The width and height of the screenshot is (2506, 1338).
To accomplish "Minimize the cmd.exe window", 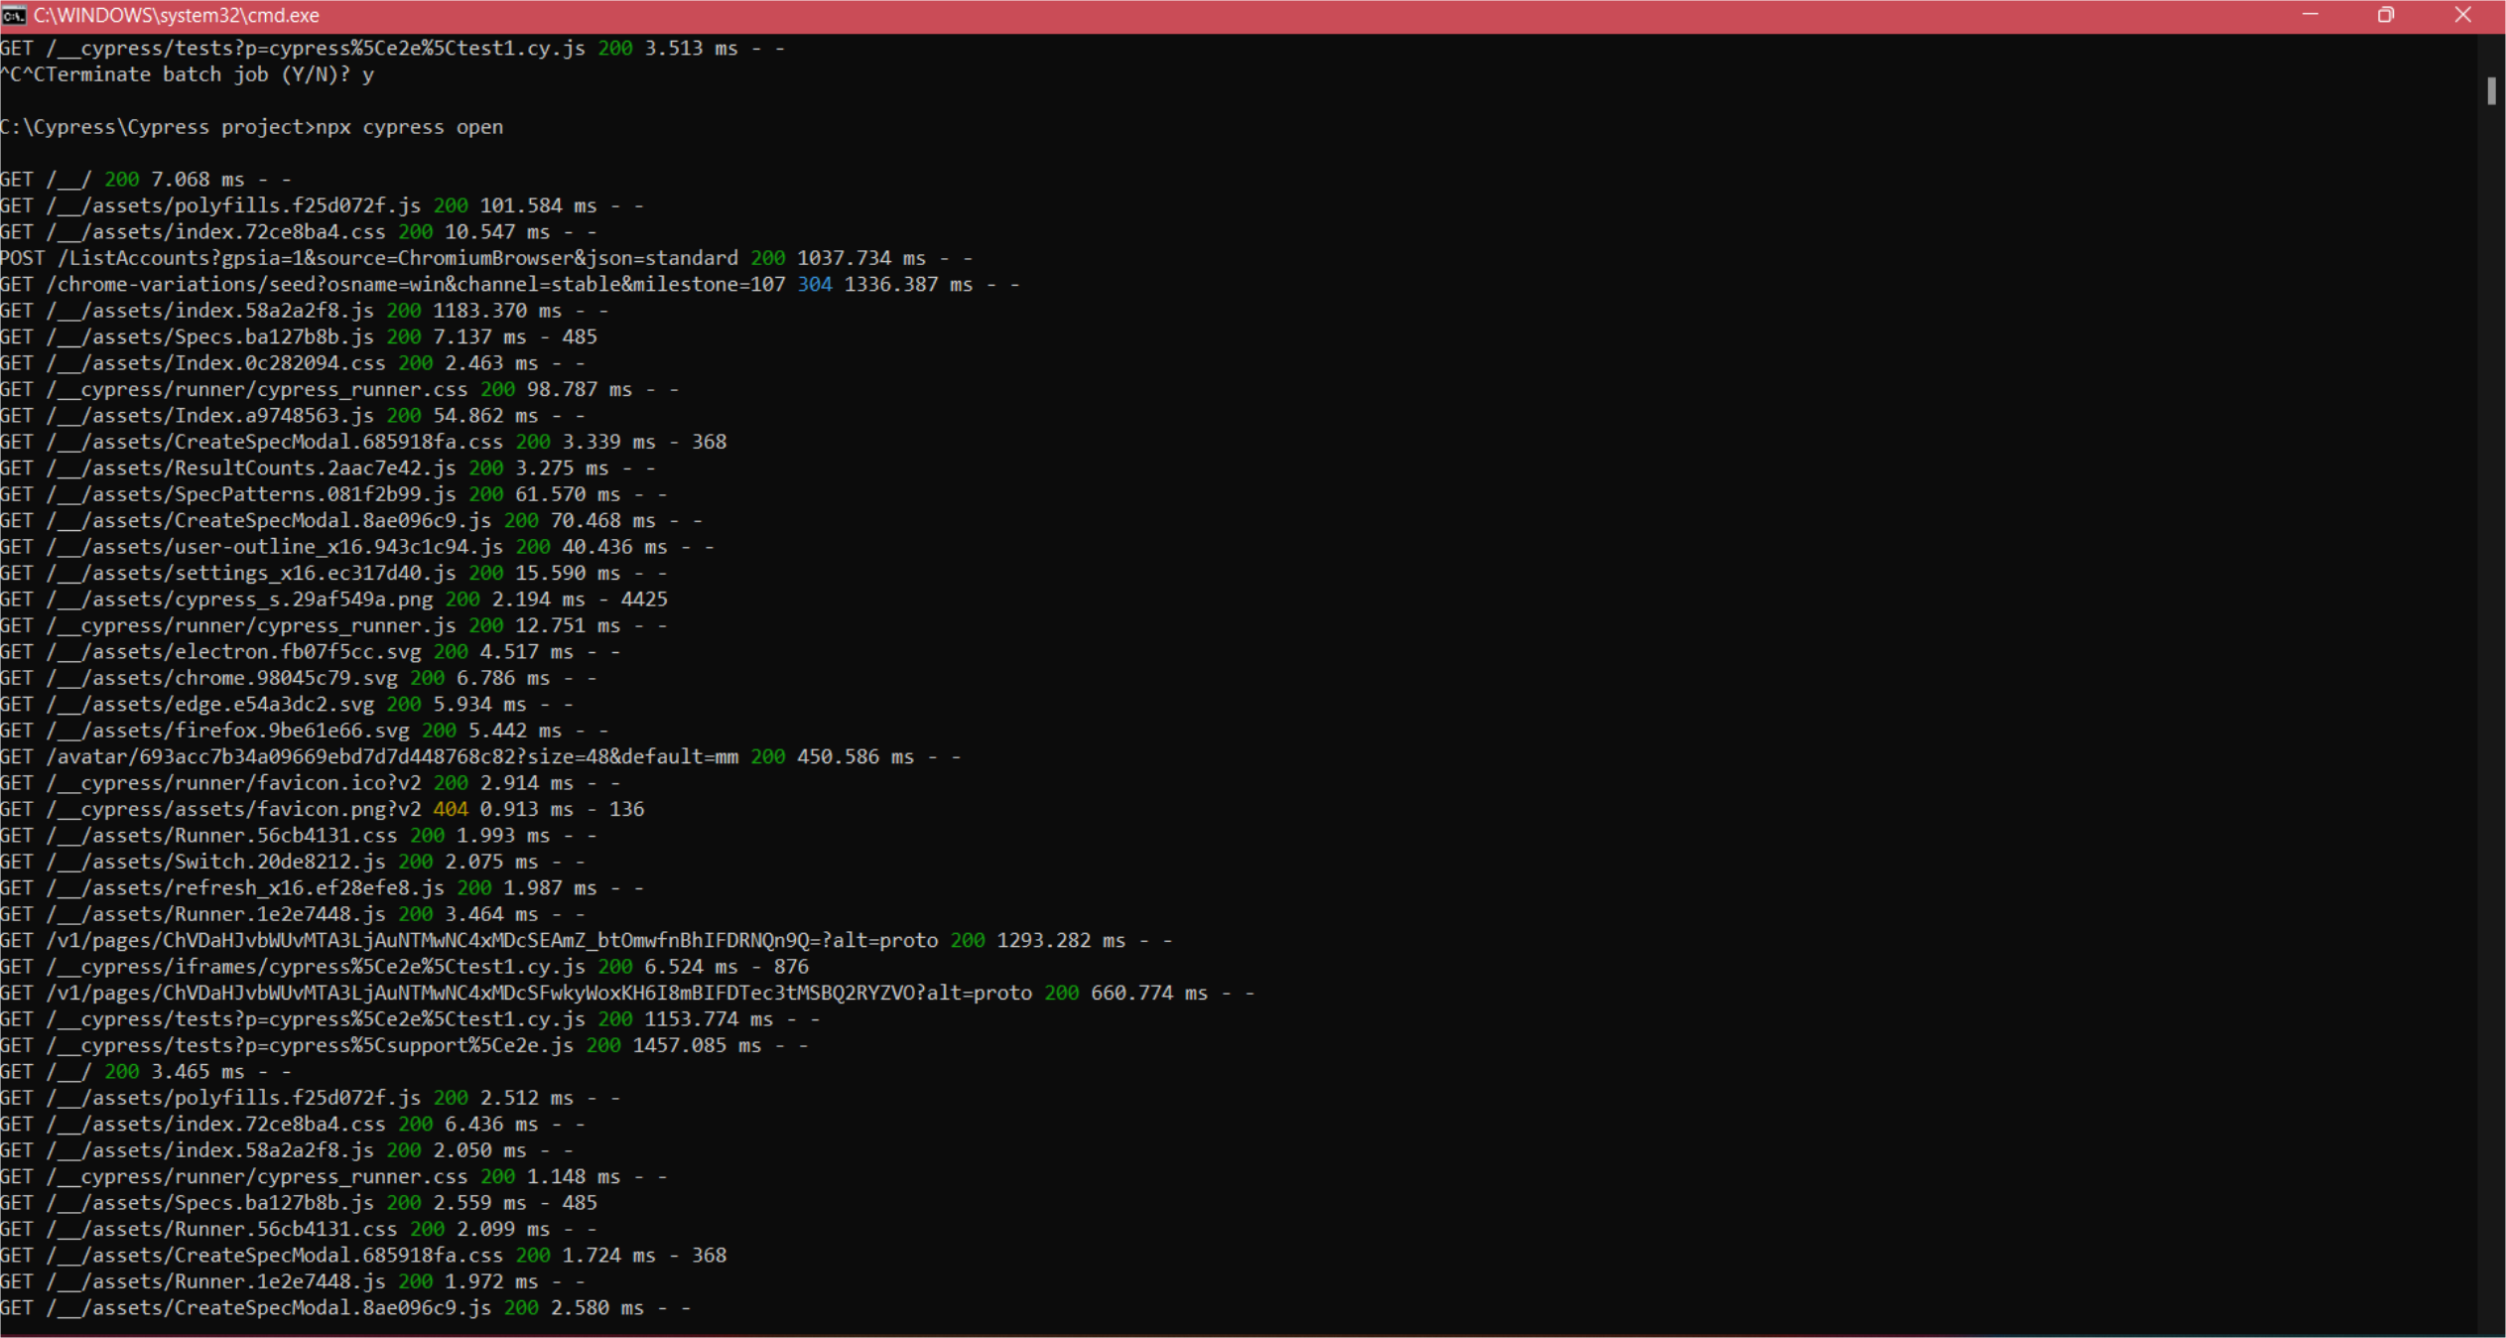I will click(2309, 16).
